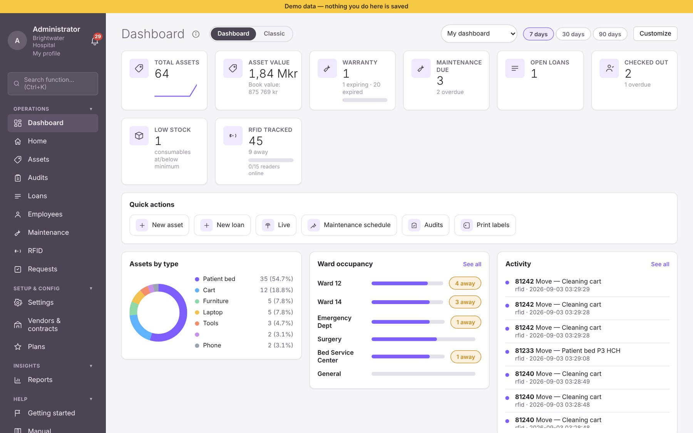Viewport: 693px width, 433px height.
Task: Switch to the Classic view toggle
Action: (x=274, y=33)
